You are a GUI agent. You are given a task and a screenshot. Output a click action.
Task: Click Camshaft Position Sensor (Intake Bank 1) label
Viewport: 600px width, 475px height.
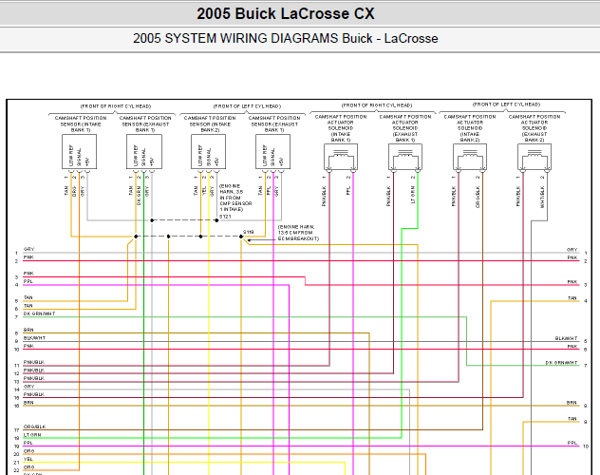[81, 124]
